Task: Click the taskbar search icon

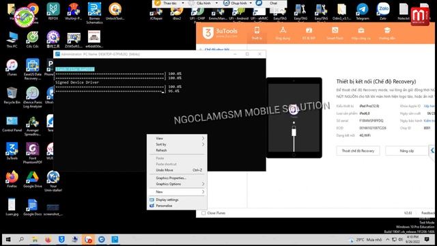Action: [x=21, y=239]
